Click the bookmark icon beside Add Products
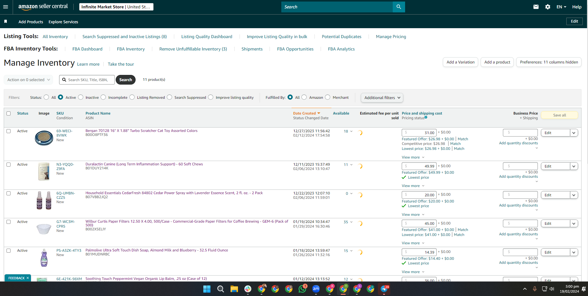 click(x=6, y=21)
